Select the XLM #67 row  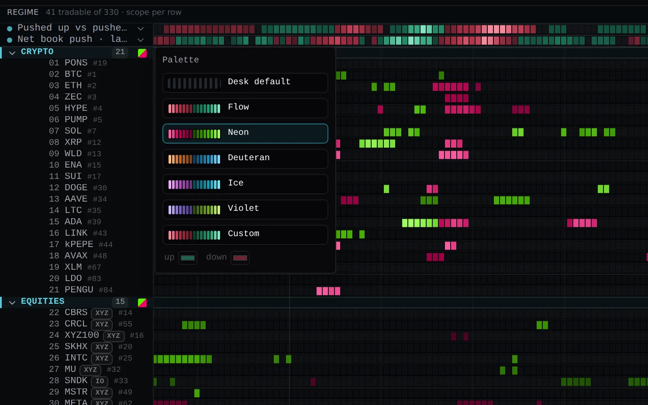click(x=77, y=267)
